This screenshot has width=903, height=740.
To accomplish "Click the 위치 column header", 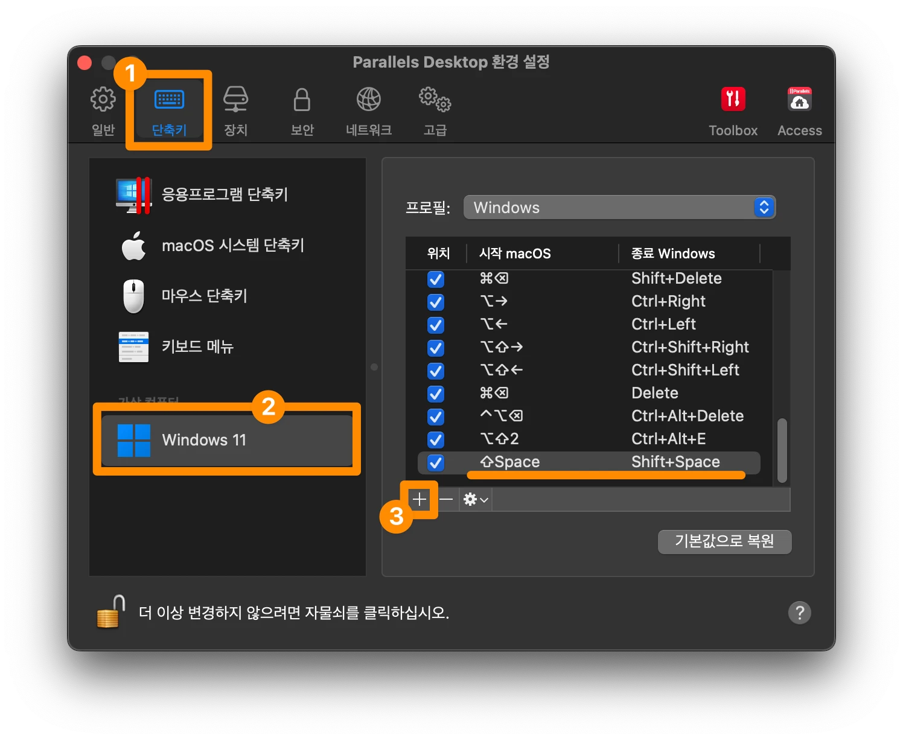I will click(x=439, y=254).
